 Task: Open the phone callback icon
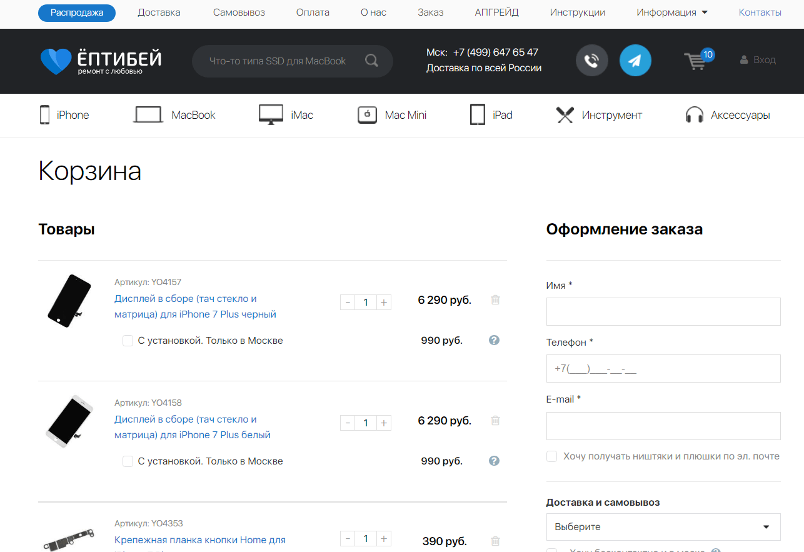pos(591,61)
